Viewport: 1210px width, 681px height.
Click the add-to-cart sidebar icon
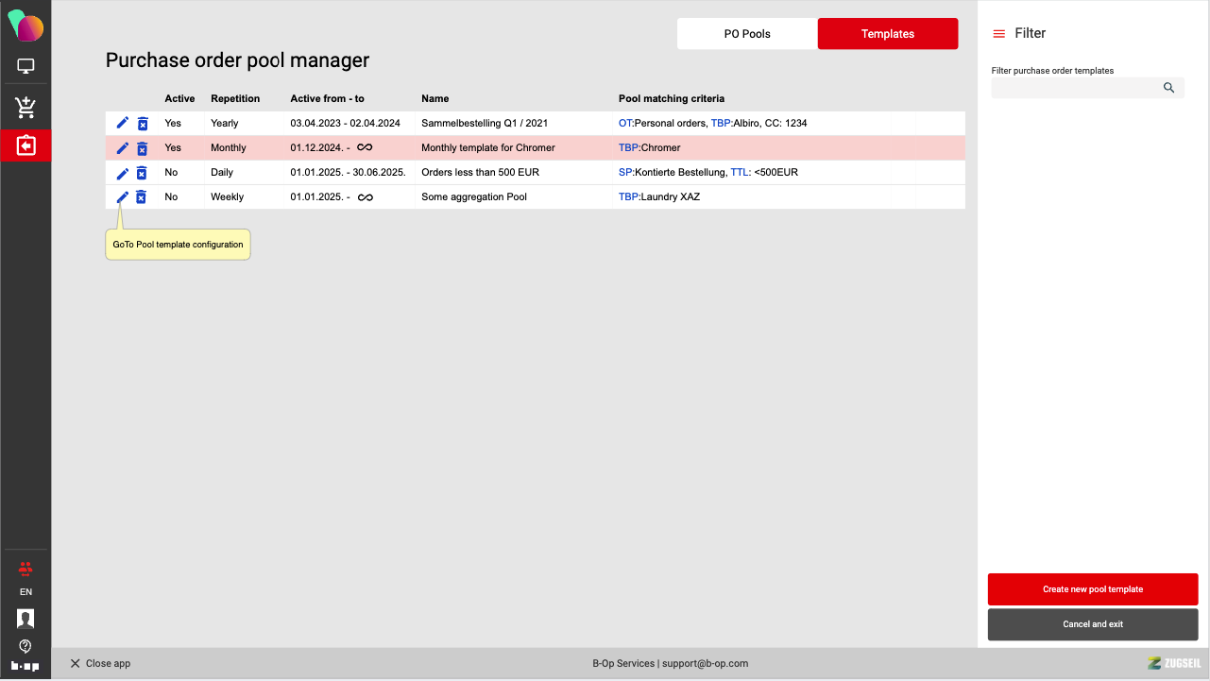[x=26, y=108]
